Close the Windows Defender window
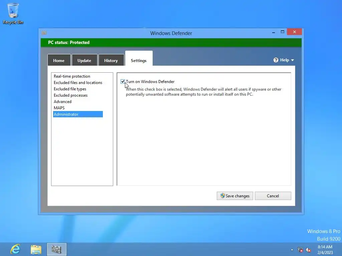 point(295,32)
